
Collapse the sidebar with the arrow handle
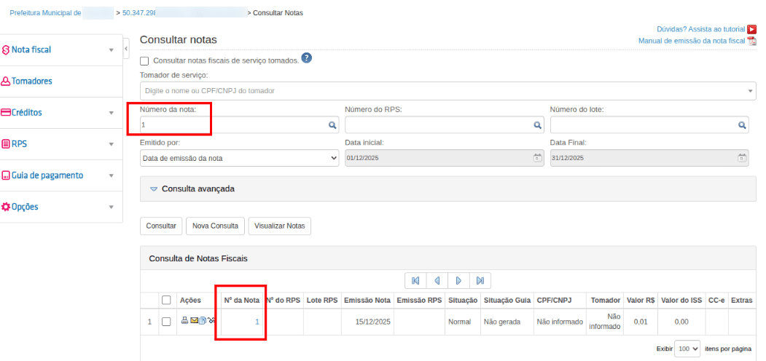(x=126, y=49)
